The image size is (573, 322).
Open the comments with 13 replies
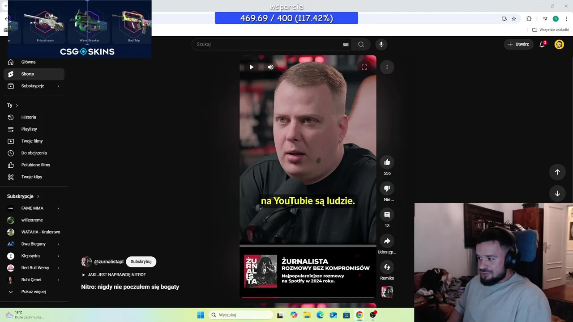coord(387,215)
